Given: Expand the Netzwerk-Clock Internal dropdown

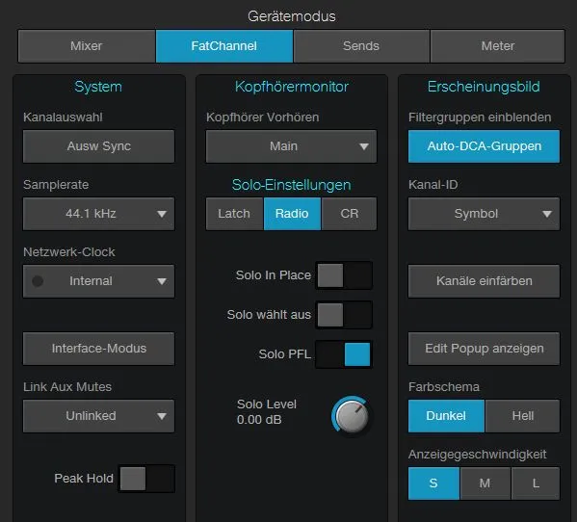Looking at the screenshot, I should [98, 281].
